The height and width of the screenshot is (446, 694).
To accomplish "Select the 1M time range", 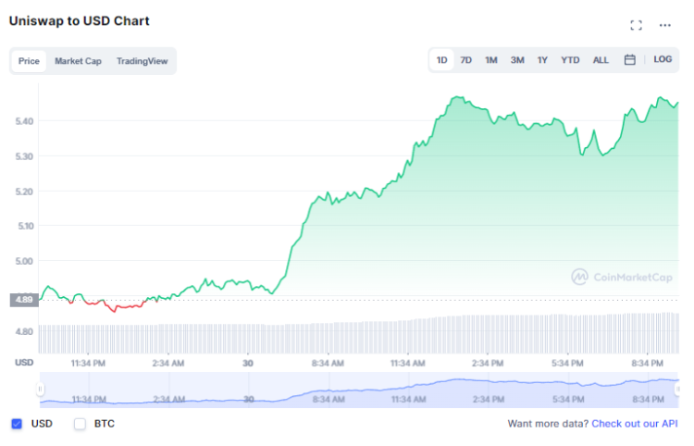I will tap(490, 60).
